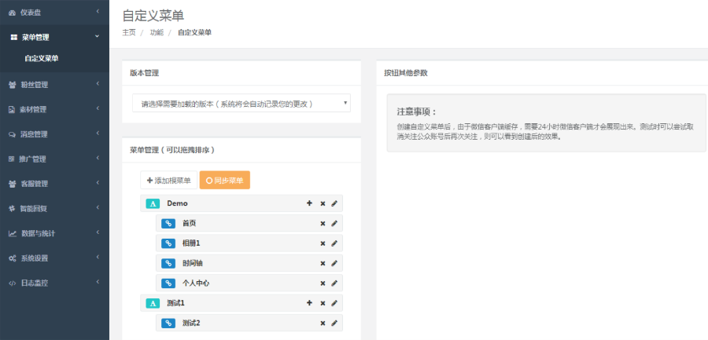Select the Demo root menu label
This screenshot has width=708, height=340.
click(177, 203)
